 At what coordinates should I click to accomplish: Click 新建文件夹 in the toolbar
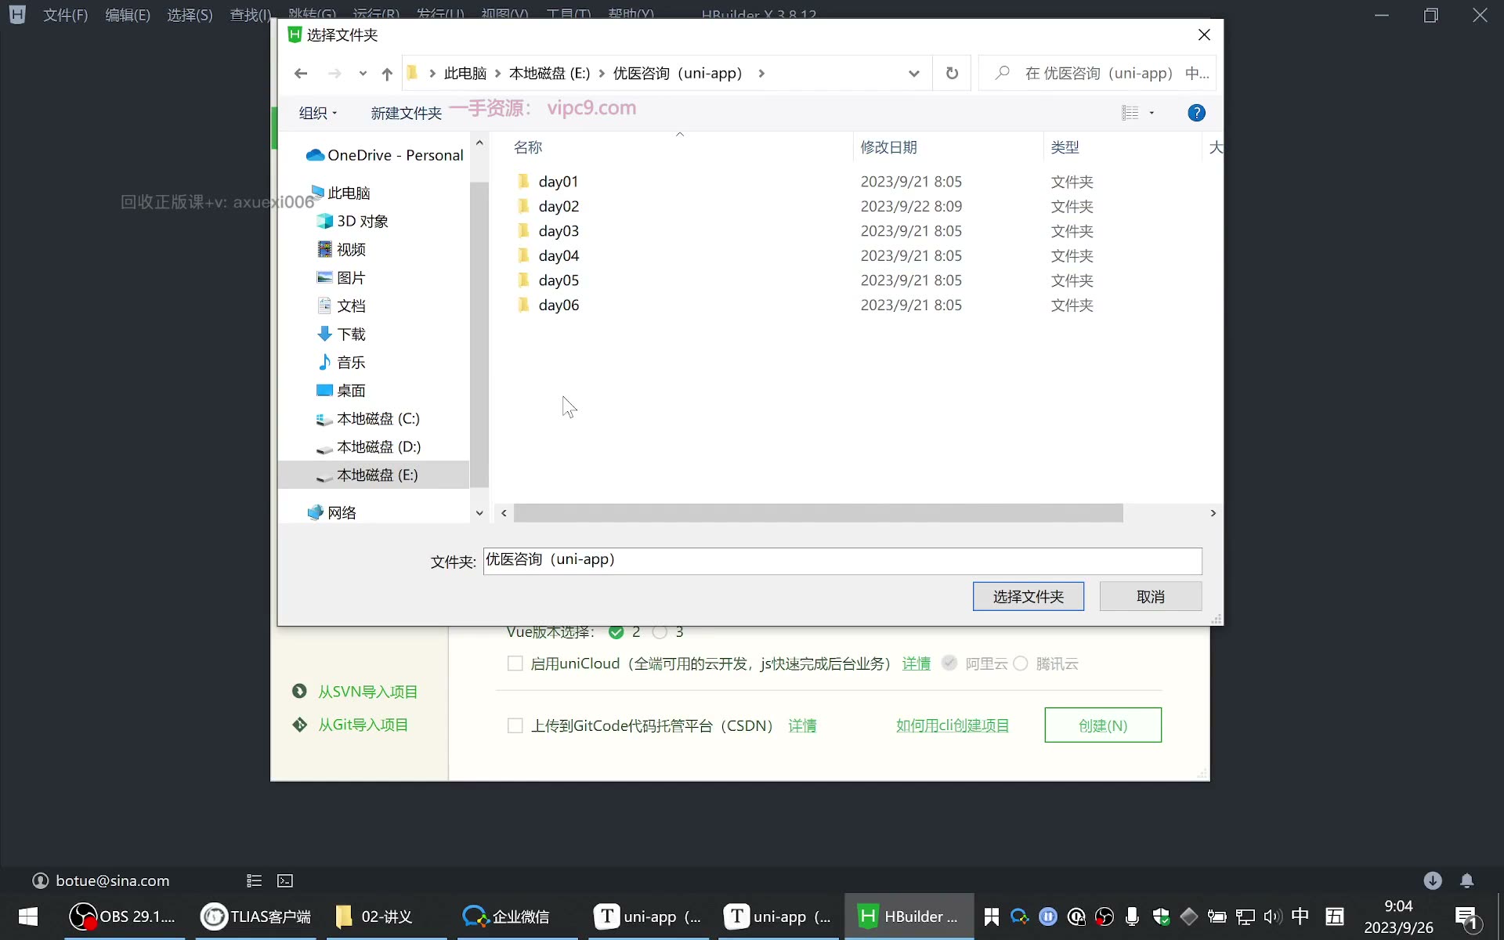(406, 114)
